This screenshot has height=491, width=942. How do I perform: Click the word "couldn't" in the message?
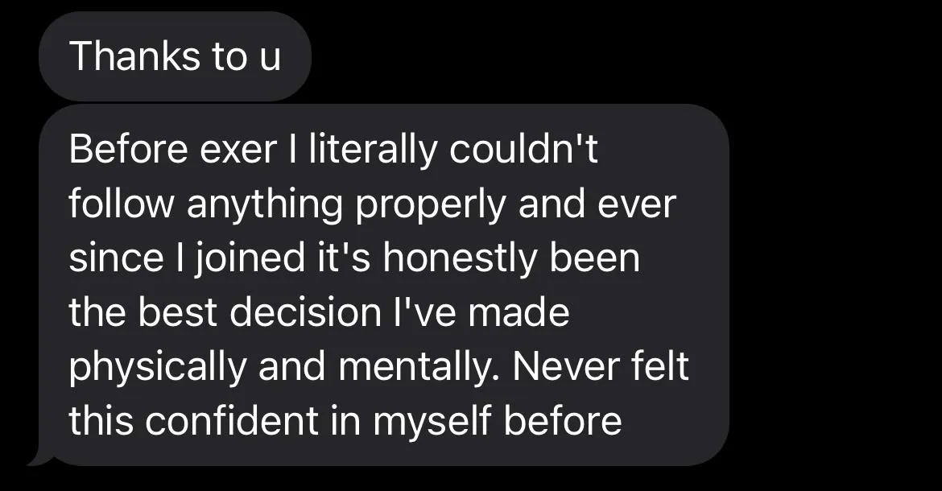[524, 151]
